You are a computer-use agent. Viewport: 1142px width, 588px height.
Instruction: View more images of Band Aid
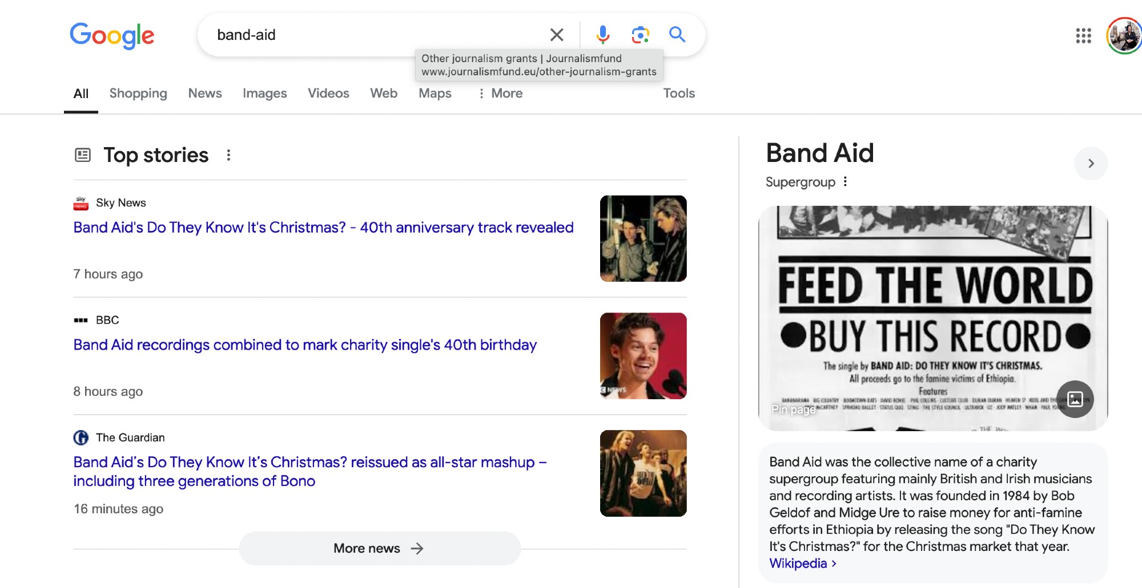pos(1075,399)
